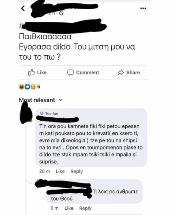Like the comment posted 28 m ago
The width and height of the screenshot is (175, 215).
(x=60, y=171)
